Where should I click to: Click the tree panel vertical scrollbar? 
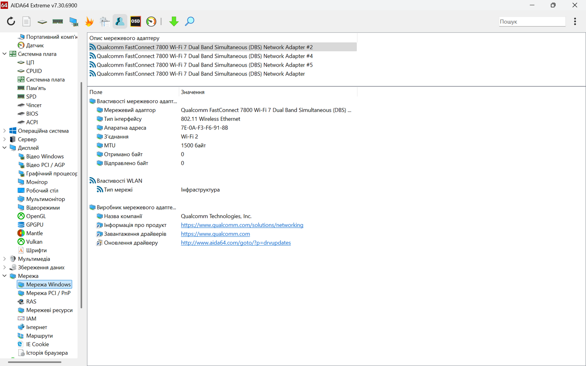coord(81,195)
